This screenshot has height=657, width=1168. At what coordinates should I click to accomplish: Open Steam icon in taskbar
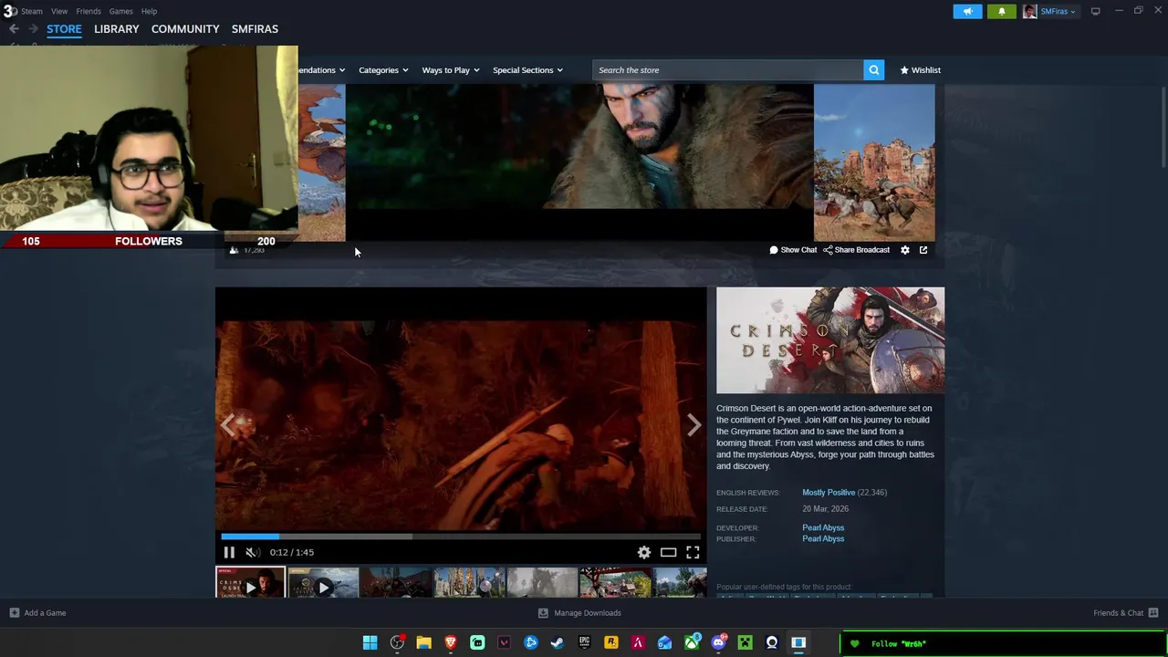(x=558, y=642)
